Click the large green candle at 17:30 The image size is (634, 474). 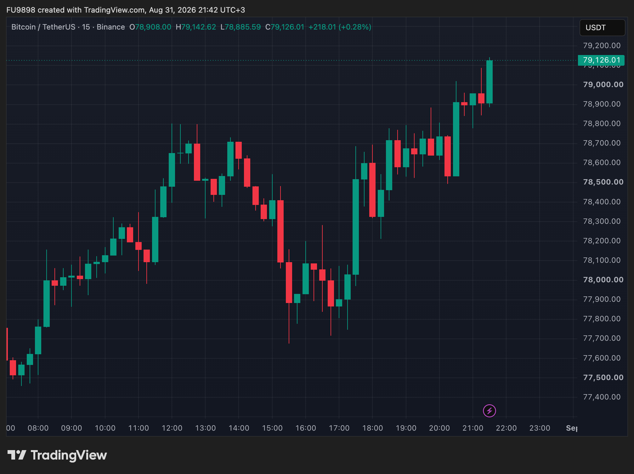point(356,227)
